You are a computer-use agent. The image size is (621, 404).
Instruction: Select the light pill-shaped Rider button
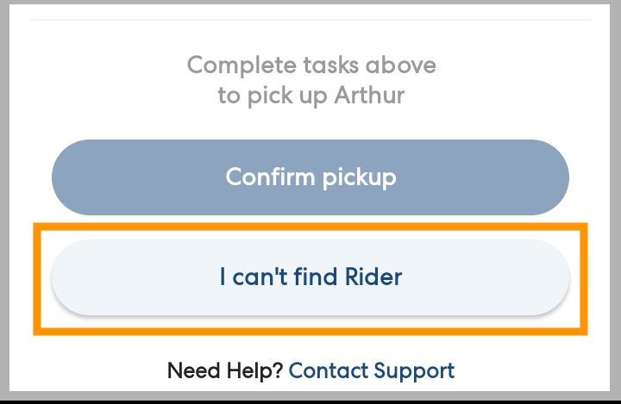(310, 277)
